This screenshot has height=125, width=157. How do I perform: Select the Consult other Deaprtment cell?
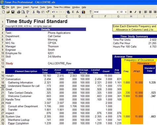23,106
